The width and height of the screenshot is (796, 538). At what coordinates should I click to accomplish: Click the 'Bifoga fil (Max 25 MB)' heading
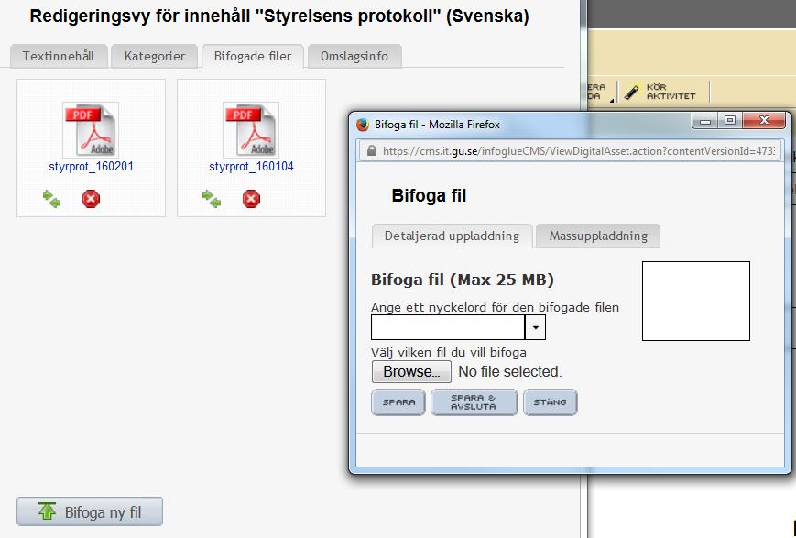coord(462,280)
